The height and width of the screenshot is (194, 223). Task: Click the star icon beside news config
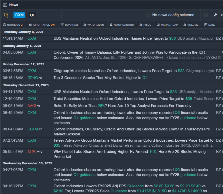click(x=147, y=15)
